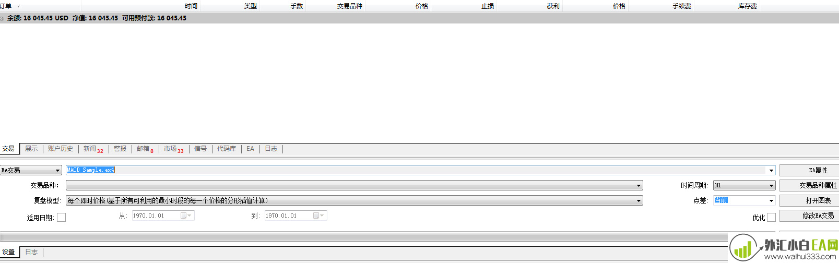839x263 pixels.
Task: Expand the EA交易 type dropdown
Action: [57, 171]
